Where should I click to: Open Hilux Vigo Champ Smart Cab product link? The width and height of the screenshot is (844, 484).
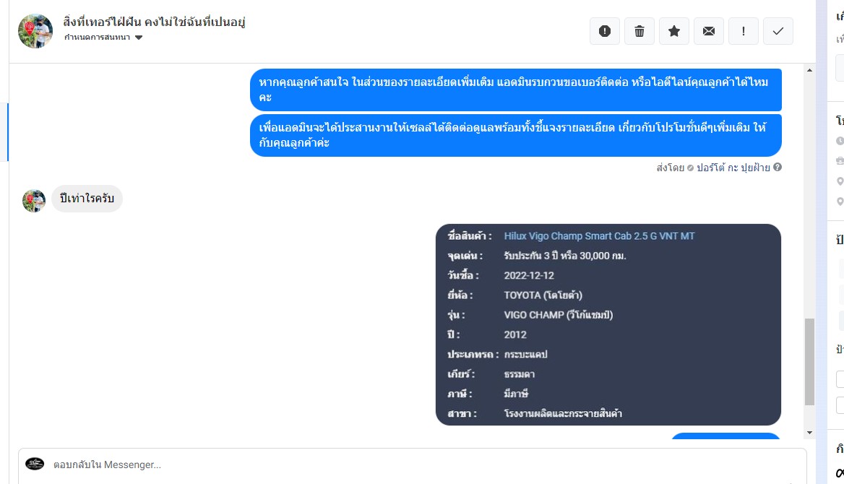coord(599,235)
